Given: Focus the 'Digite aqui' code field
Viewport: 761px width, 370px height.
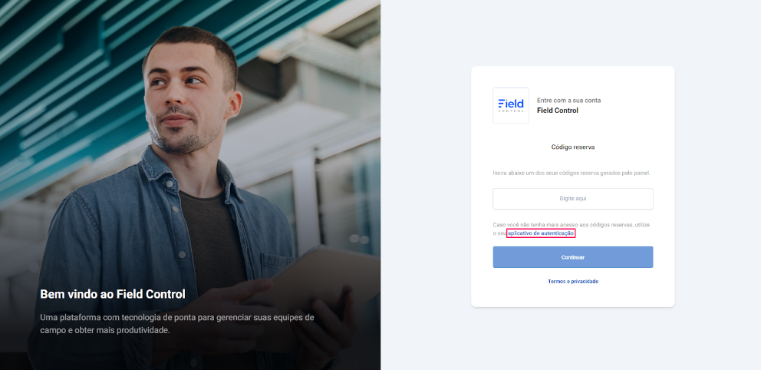Looking at the screenshot, I should 573,199.
